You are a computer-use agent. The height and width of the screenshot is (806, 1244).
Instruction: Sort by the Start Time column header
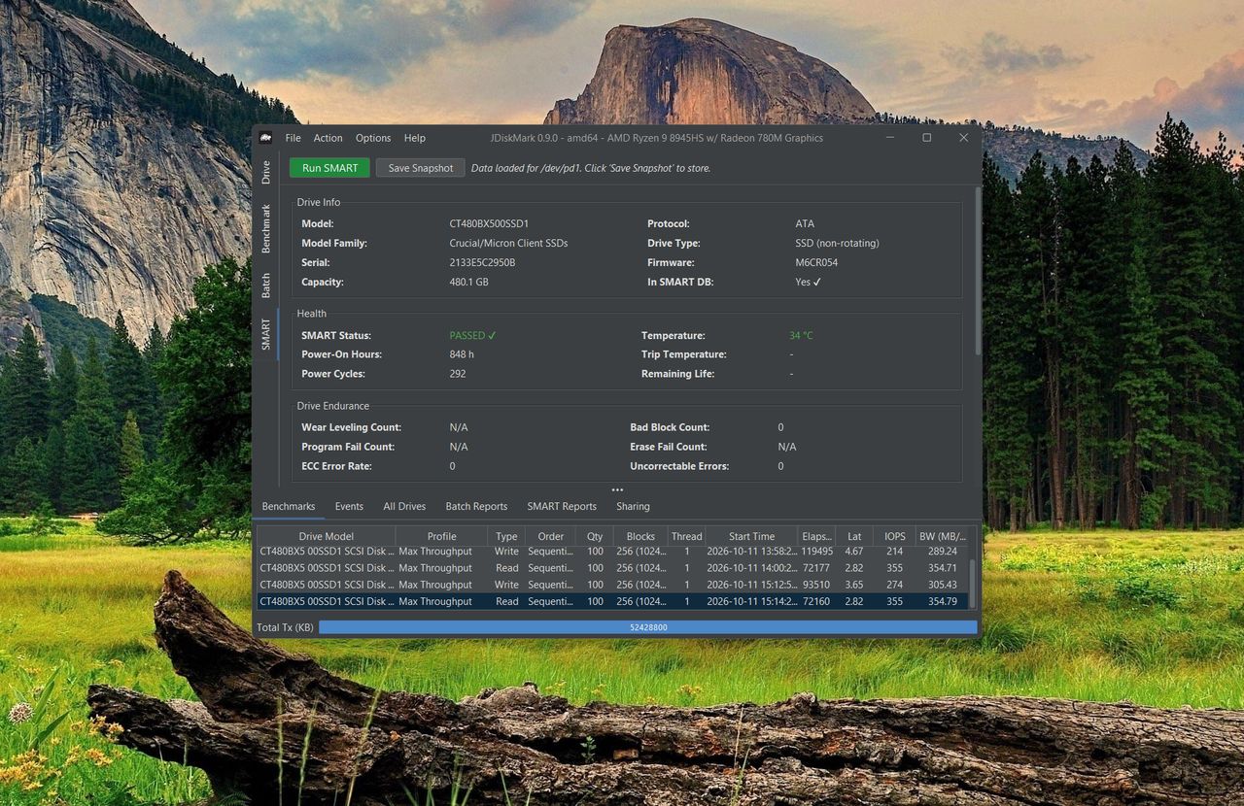pos(752,536)
